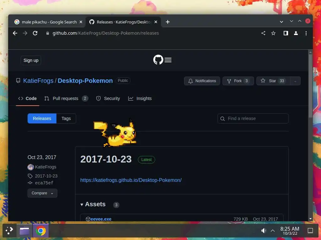321x240 pixels.
Task: Select the Releases toggle button
Action: 42,118
